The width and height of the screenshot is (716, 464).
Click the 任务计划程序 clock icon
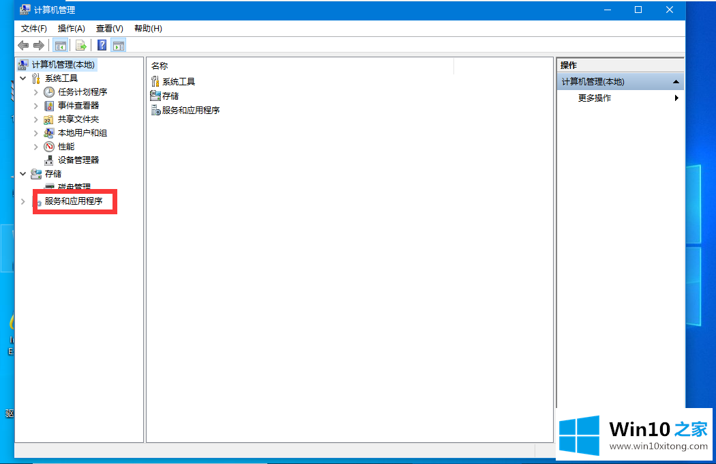[49, 92]
